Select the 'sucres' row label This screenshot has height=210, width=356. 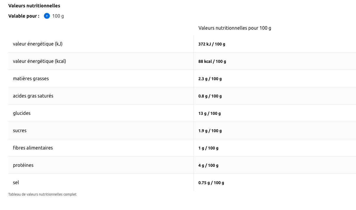click(20, 131)
